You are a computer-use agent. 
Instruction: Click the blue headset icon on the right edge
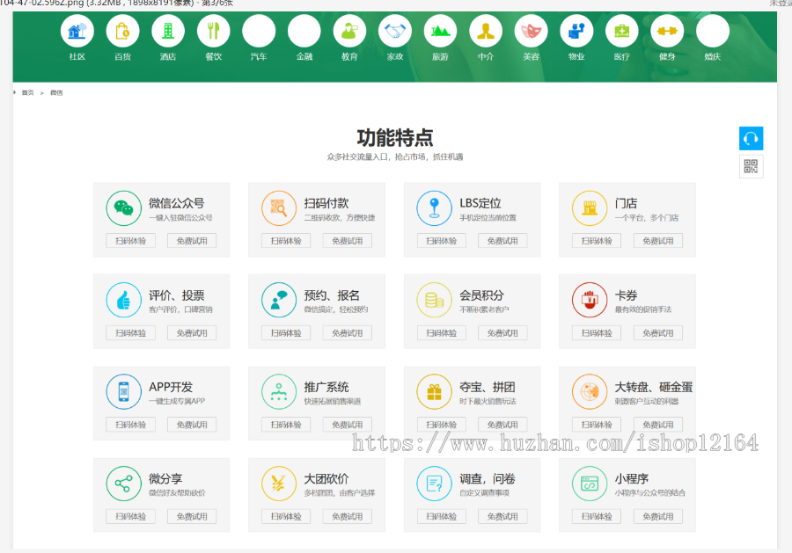751,138
